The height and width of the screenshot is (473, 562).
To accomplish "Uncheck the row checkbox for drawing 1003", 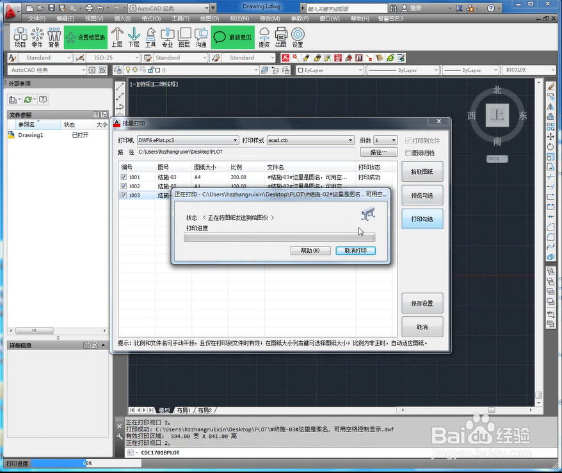I will click(124, 196).
